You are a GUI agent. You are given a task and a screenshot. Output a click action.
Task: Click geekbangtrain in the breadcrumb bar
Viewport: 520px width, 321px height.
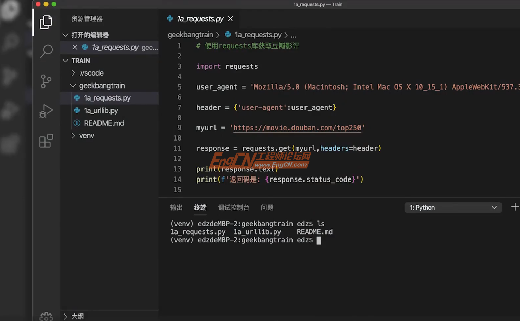190,35
